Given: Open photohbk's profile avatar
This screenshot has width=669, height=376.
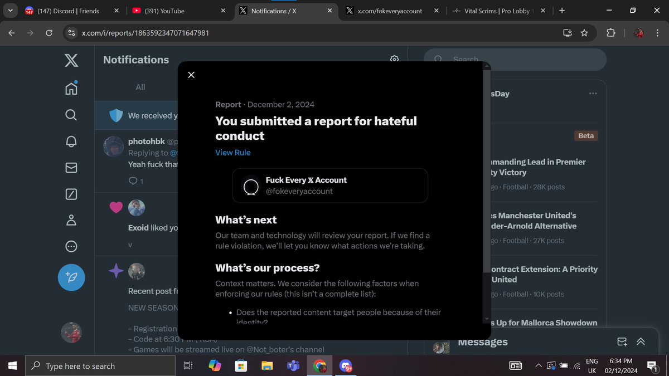Looking at the screenshot, I should (x=114, y=146).
